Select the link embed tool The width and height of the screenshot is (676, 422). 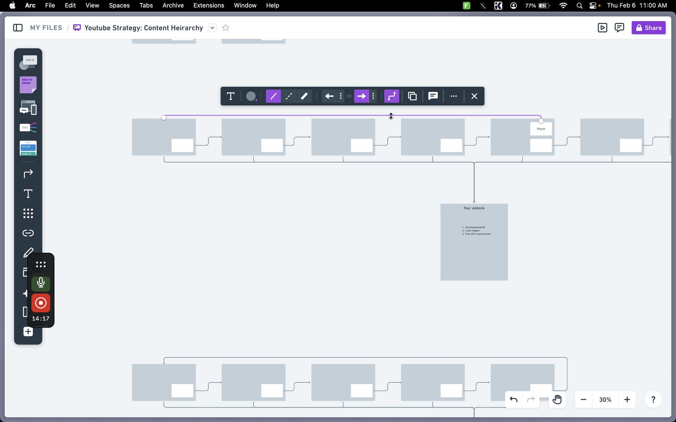(28, 233)
